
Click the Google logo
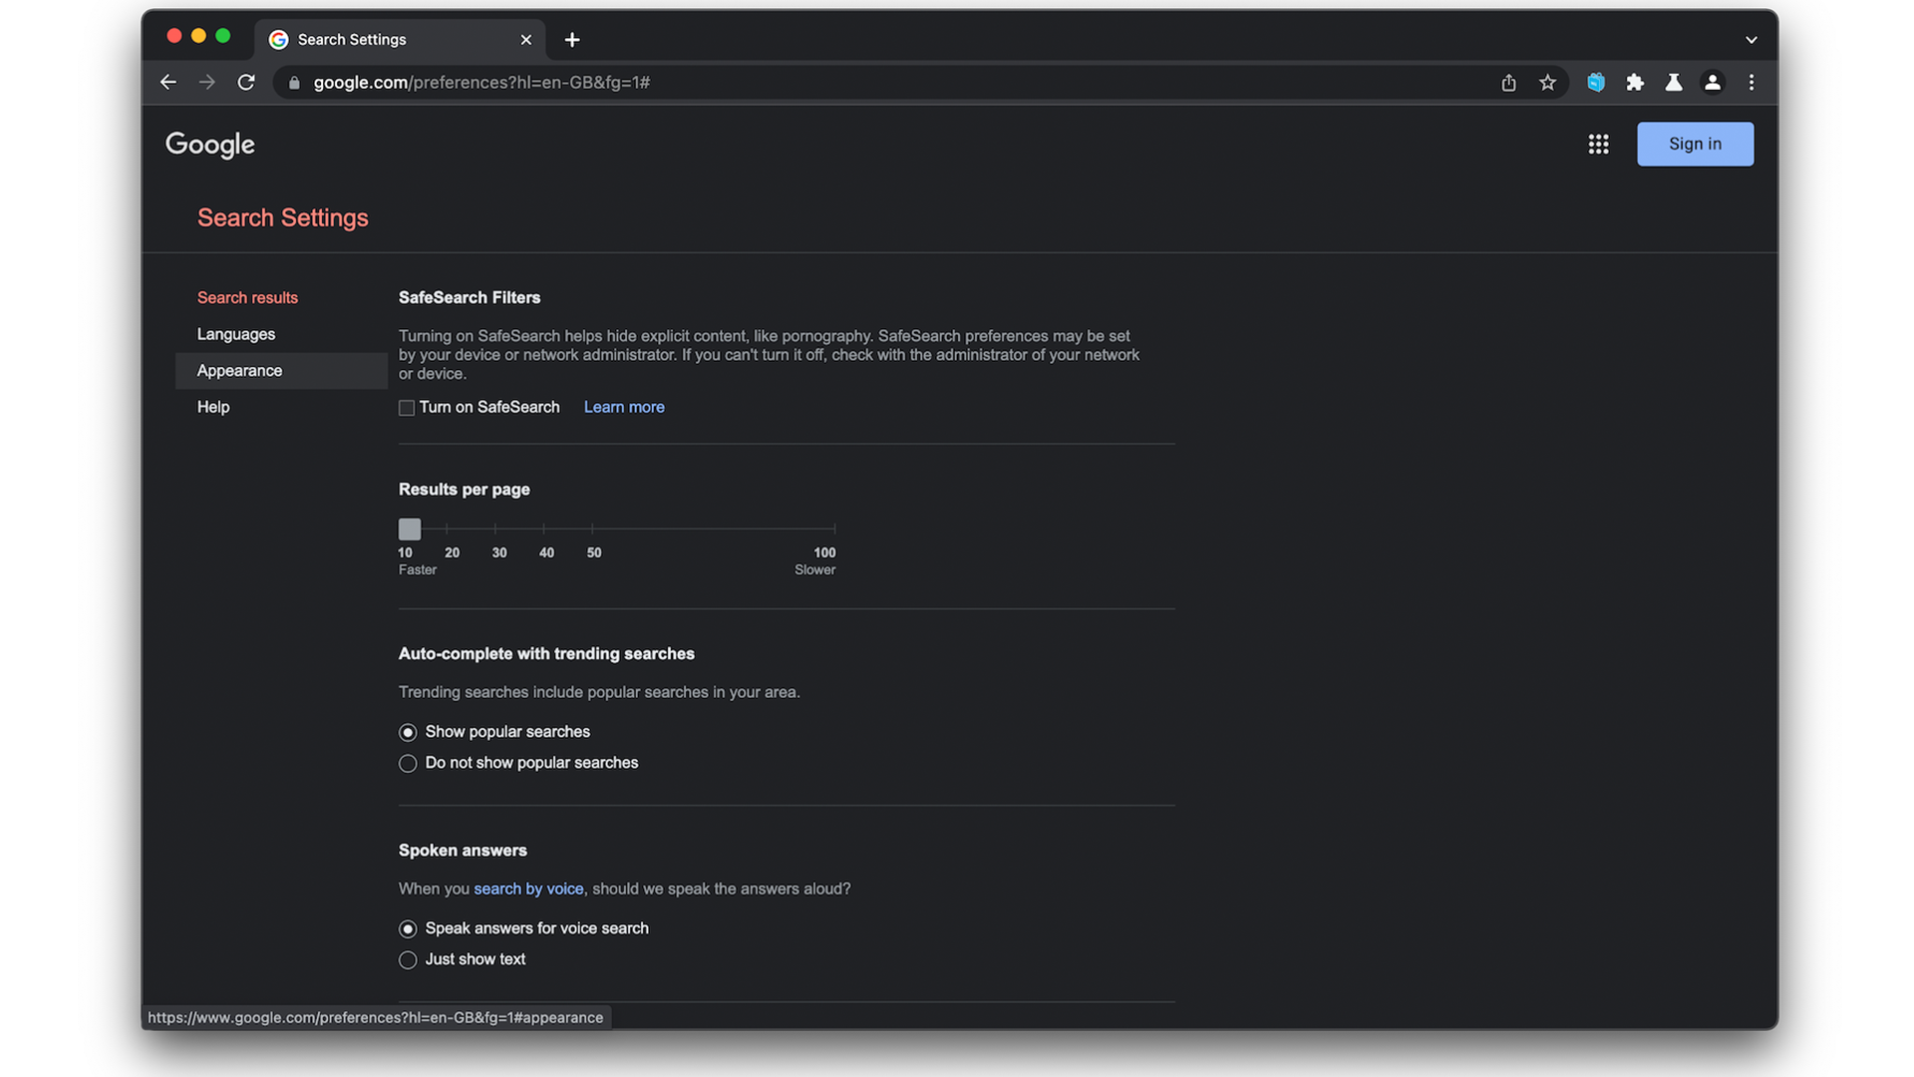pos(210,145)
